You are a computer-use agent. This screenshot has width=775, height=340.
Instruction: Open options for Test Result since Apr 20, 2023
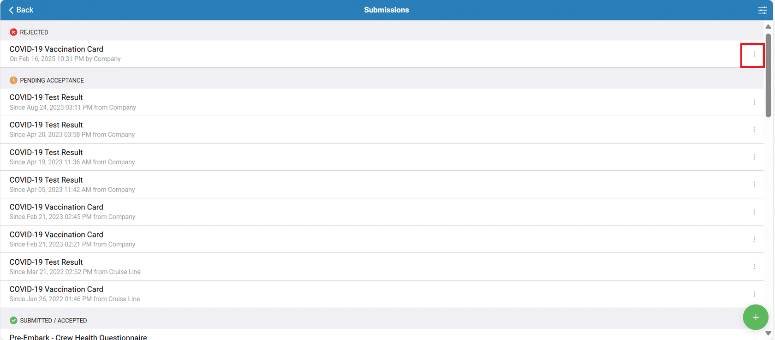754,130
